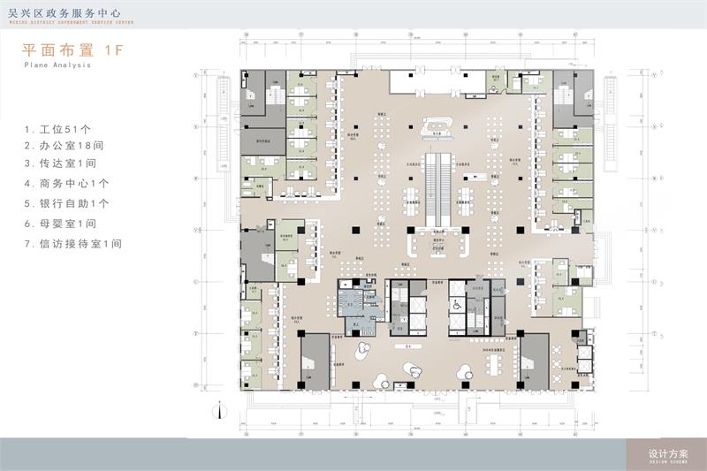Click legend item 母婴室1间

pos(61,223)
